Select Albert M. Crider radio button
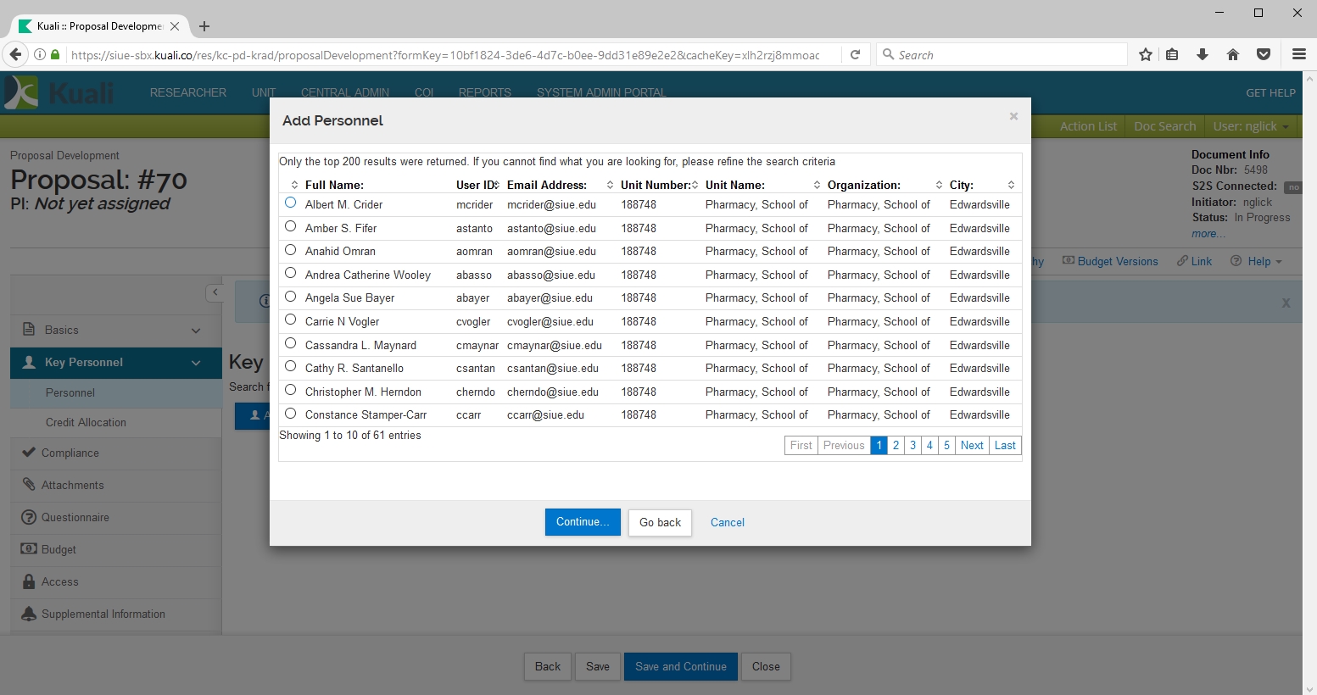1317x695 pixels. tap(291, 203)
